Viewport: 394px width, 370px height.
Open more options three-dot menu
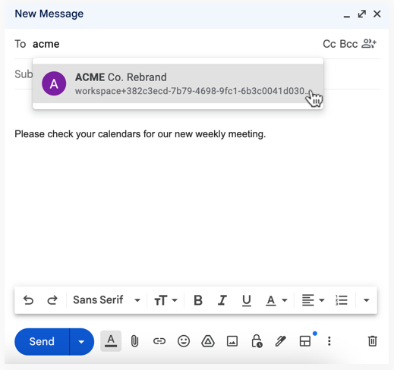pyautogui.click(x=329, y=341)
